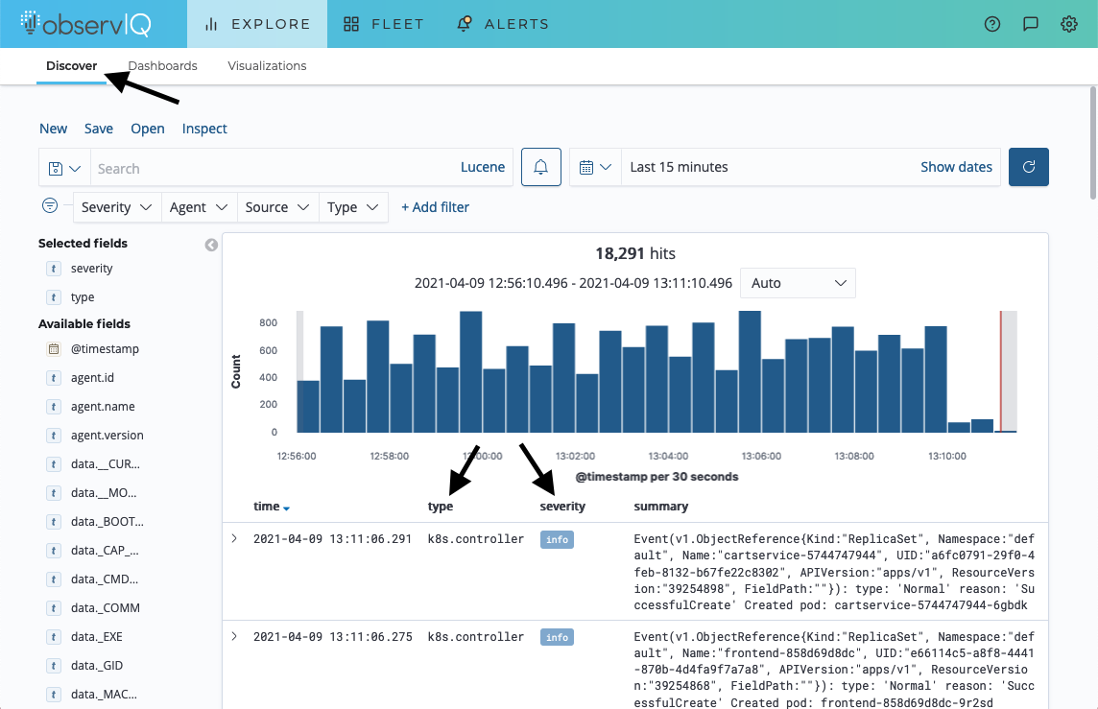The image size is (1098, 709).
Task: Expand the 13:11:06.291 log row
Action: point(234,539)
